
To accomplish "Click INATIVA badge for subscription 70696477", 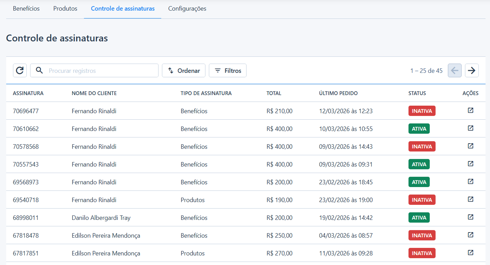I will point(422,111).
